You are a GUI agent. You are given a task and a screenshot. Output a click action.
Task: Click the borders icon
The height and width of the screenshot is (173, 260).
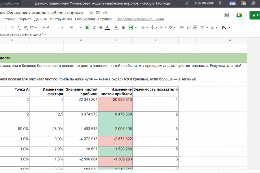click(x=124, y=27)
